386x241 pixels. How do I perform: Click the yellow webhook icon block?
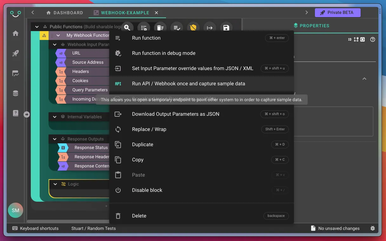[x=44, y=36]
